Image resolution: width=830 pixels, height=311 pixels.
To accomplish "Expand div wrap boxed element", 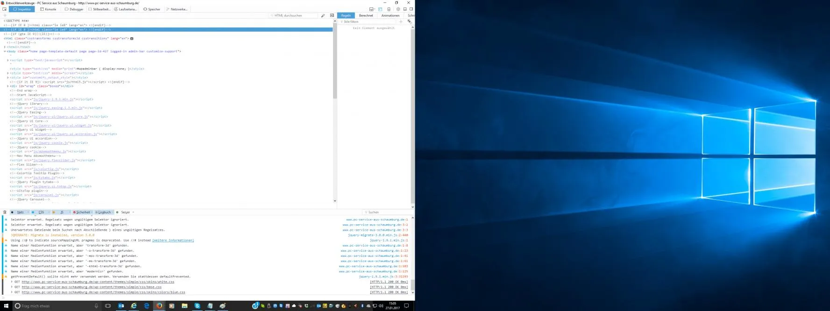I will (8, 86).
